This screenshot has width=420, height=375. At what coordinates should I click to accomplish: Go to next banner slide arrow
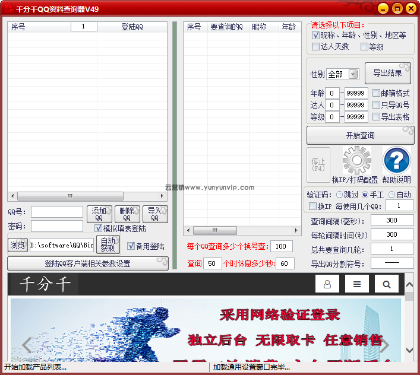(384, 345)
